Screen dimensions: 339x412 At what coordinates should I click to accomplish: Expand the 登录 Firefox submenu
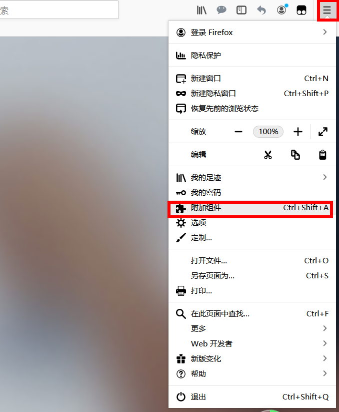[x=252, y=33]
